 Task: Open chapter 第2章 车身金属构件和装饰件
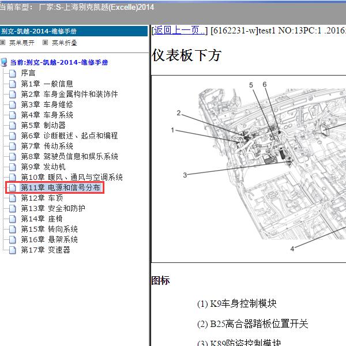pyautogui.click(x=70, y=94)
